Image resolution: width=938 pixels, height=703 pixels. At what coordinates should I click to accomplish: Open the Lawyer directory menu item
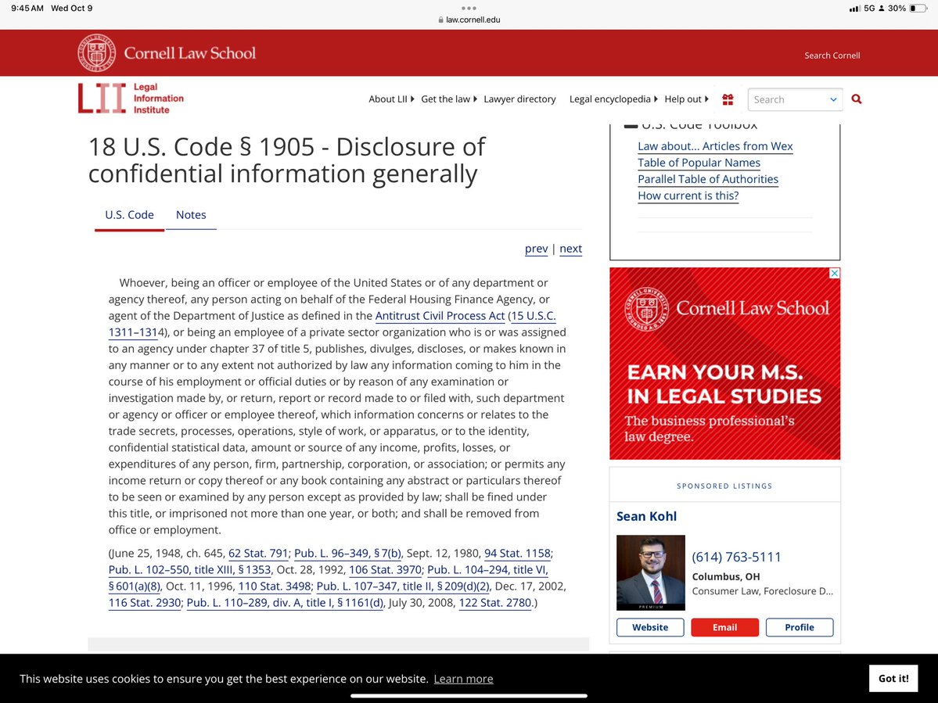pos(519,99)
